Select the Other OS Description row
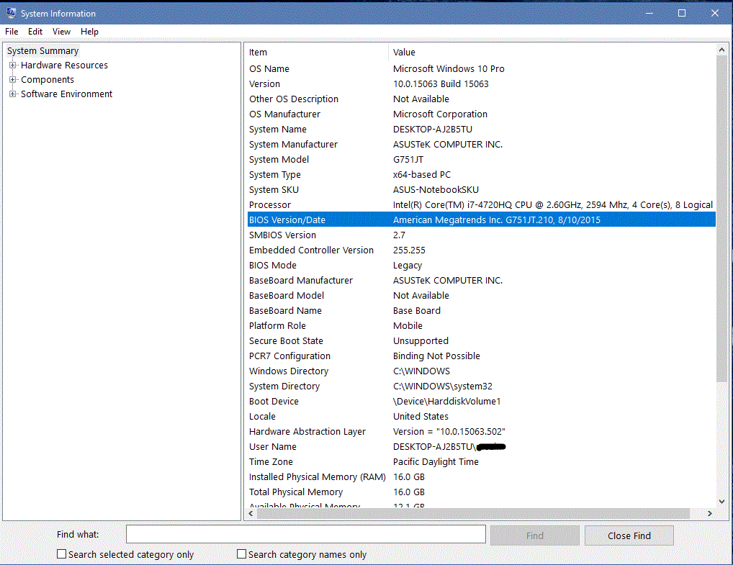This screenshot has width=733, height=565. click(481, 99)
